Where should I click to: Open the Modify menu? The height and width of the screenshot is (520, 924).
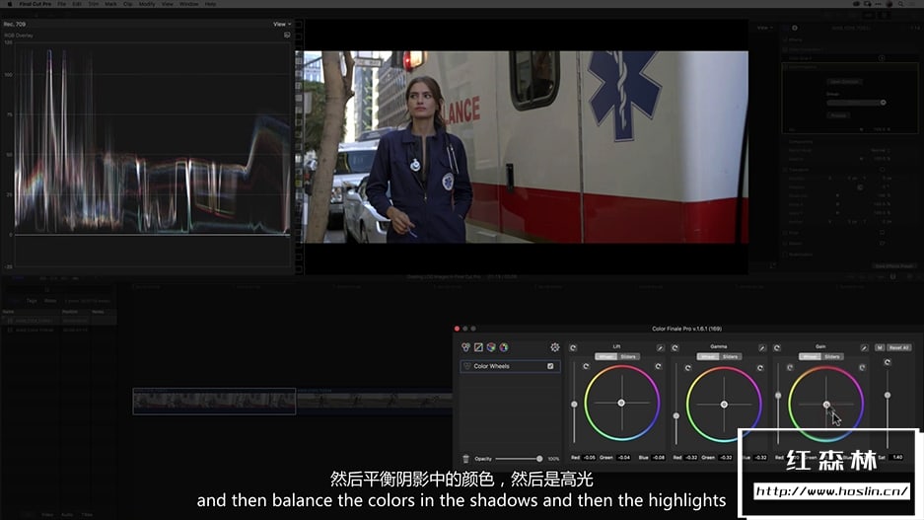147,4
